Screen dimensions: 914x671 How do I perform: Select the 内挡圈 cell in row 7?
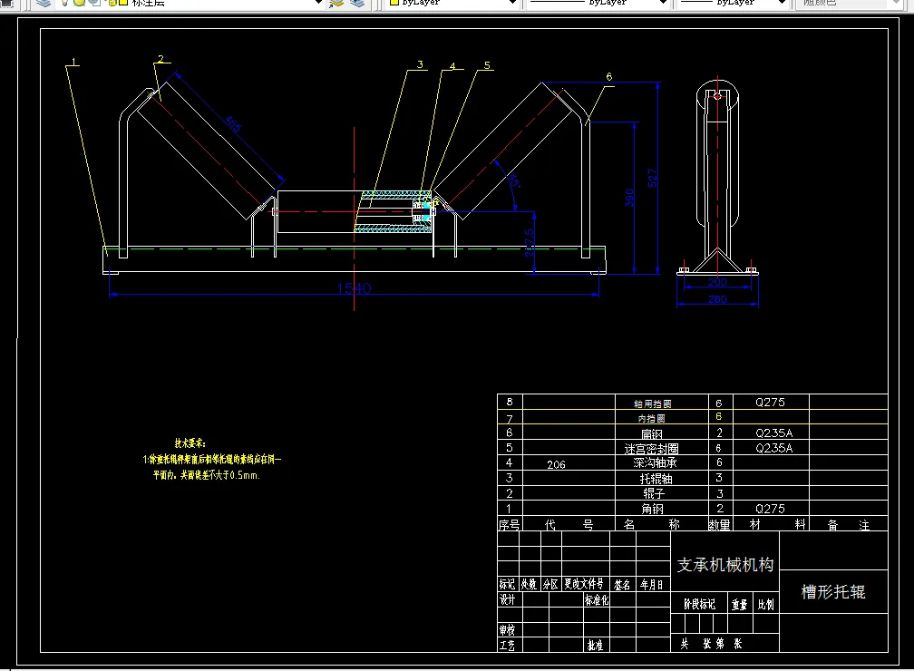651,419
